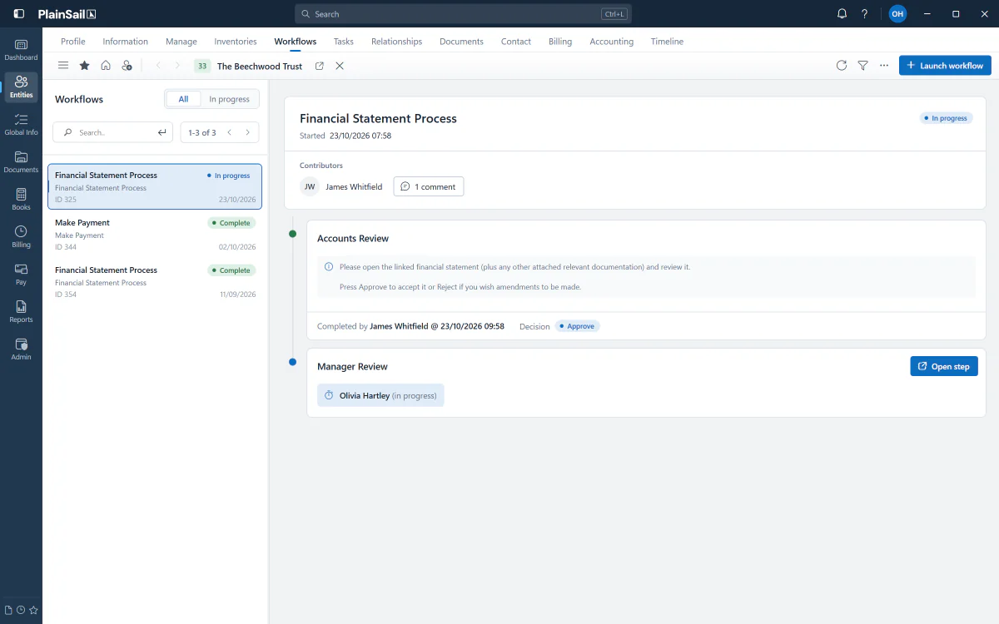The height and width of the screenshot is (624, 999).
Task: Go to previous page of workflows
Action: pyautogui.click(x=230, y=132)
